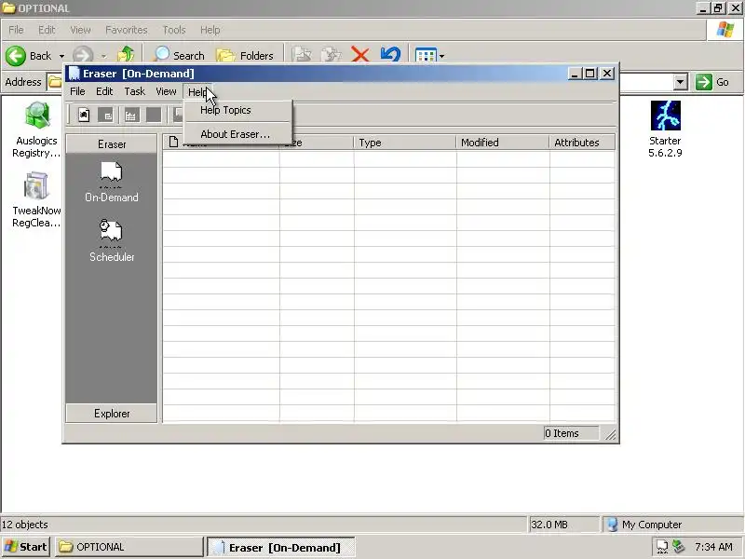The image size is (745, 559).
Task: Click the Eraser title bar icon
Action: 74,74
